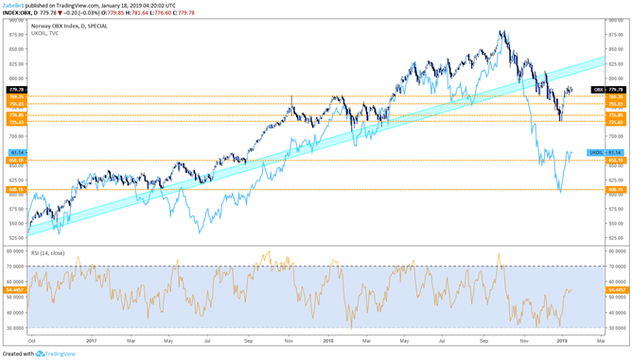The height and width of the screenshot is (361, 632).
Task: Open the TradingView link in footer
Action: pyautogui.click(x=60, y=353)
